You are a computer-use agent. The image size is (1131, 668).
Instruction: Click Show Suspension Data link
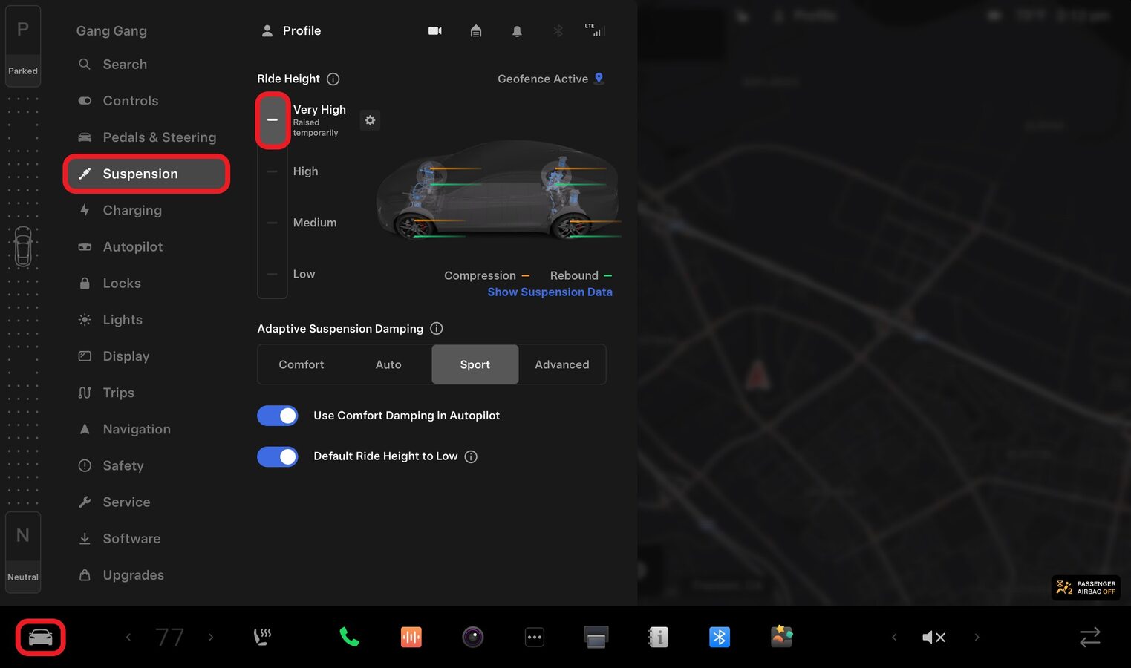click(x=550, y=292)
